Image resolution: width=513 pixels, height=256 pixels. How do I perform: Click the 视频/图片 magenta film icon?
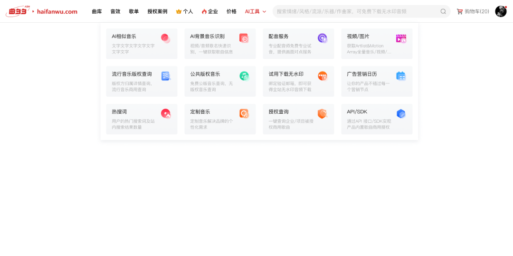point(401,38)
